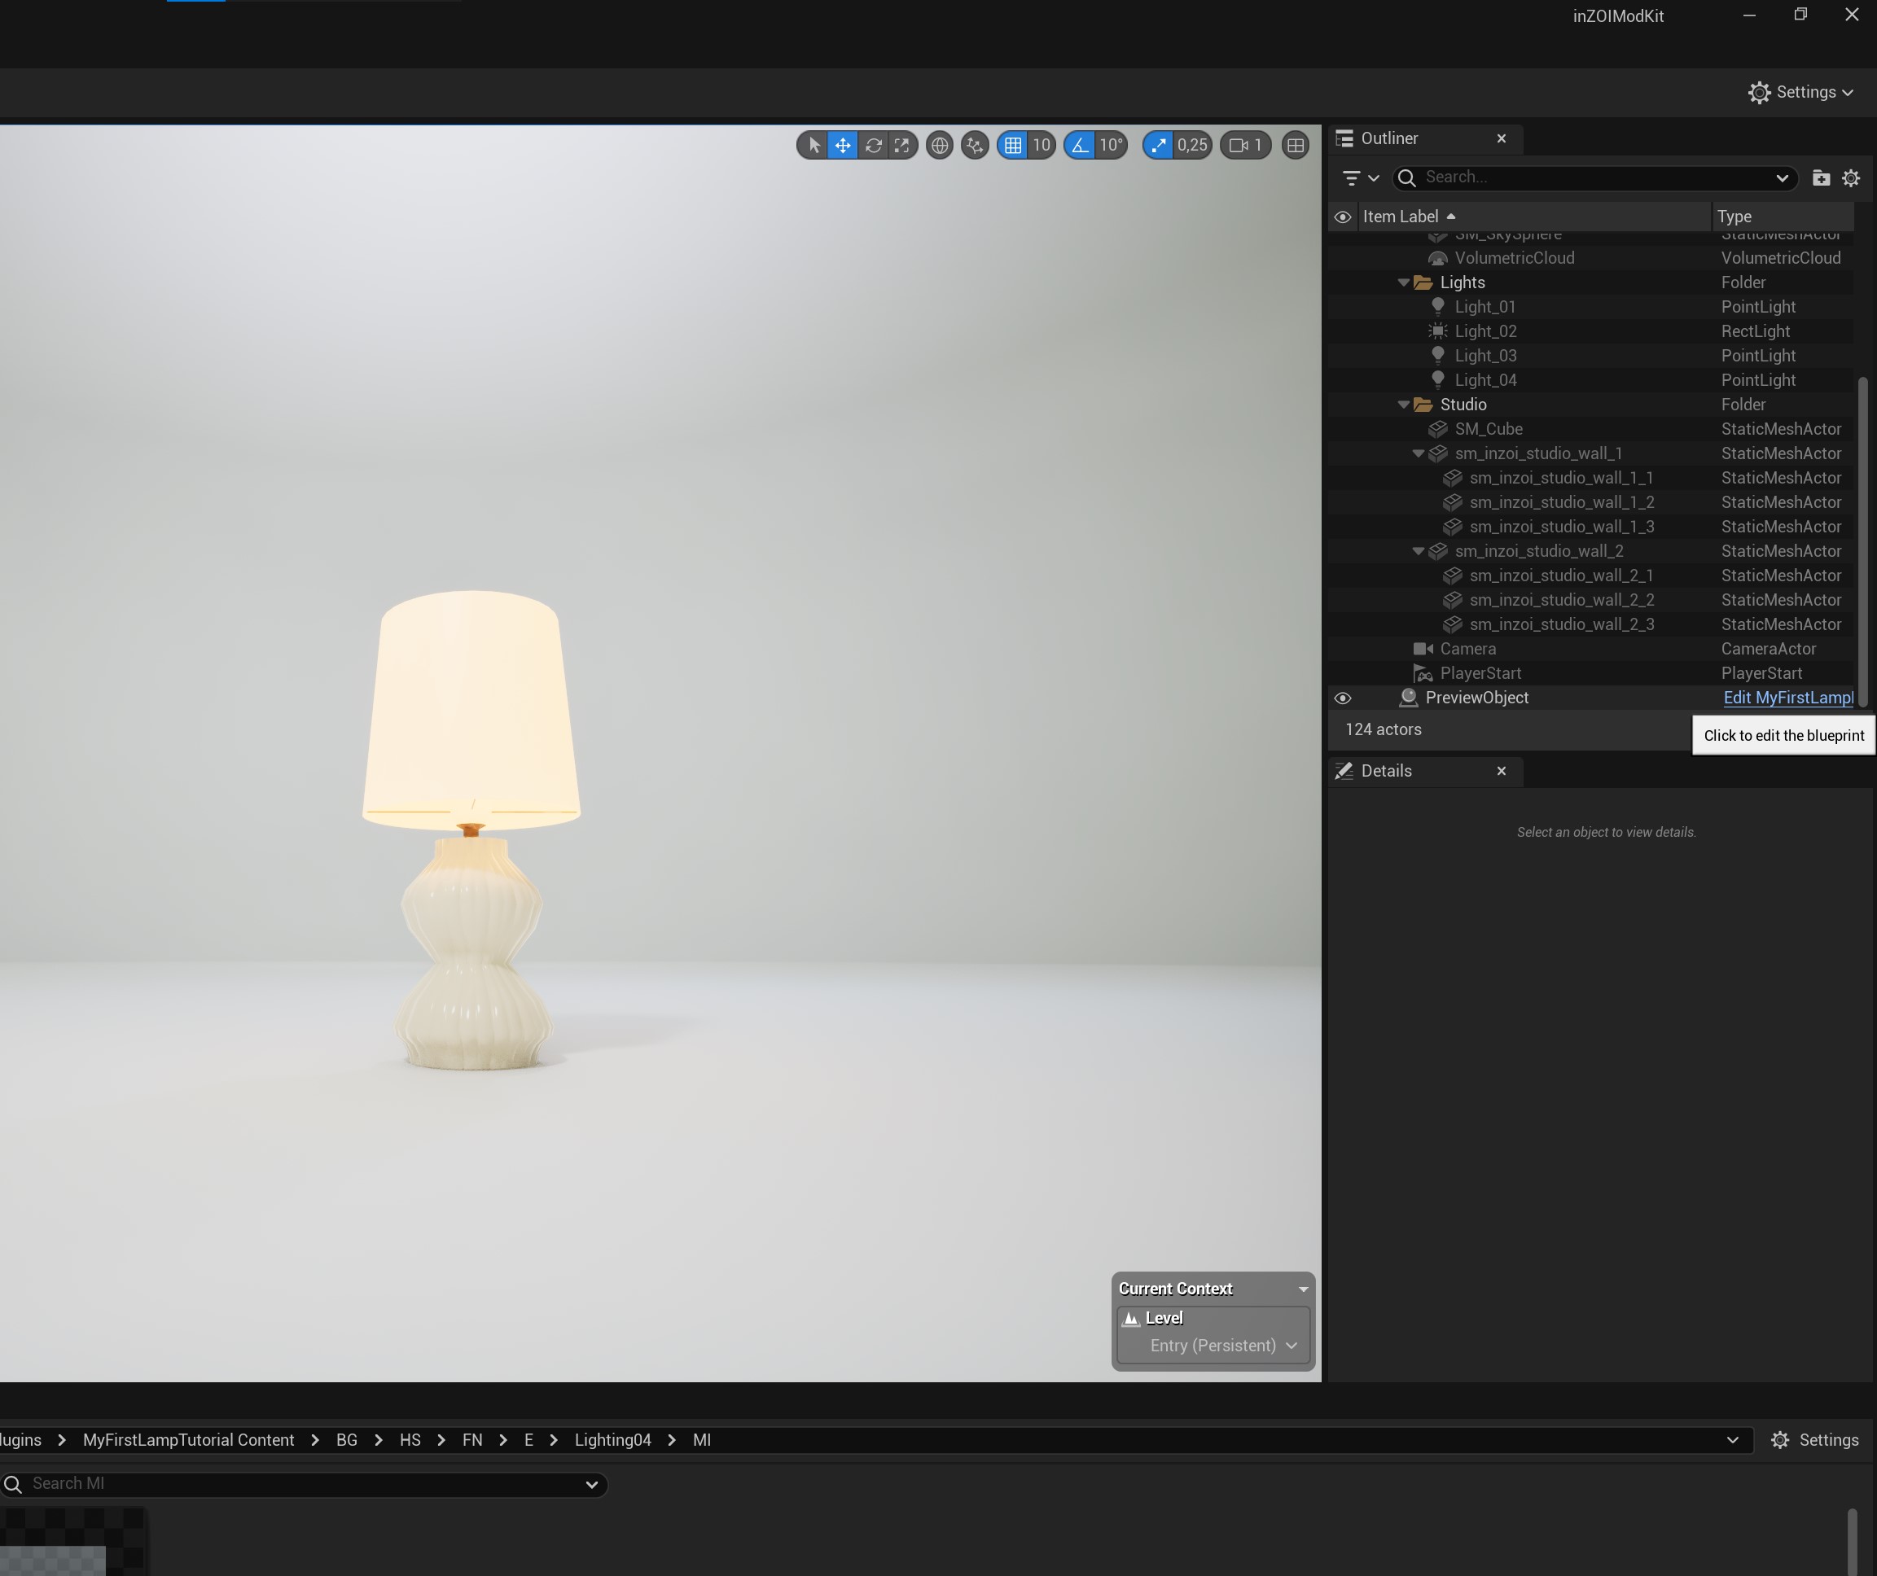Screen dimensions: 1877x1576
Task: Toggle rotation snapping angle icon
Action: pyautogui.click(x=1080, y=145)
